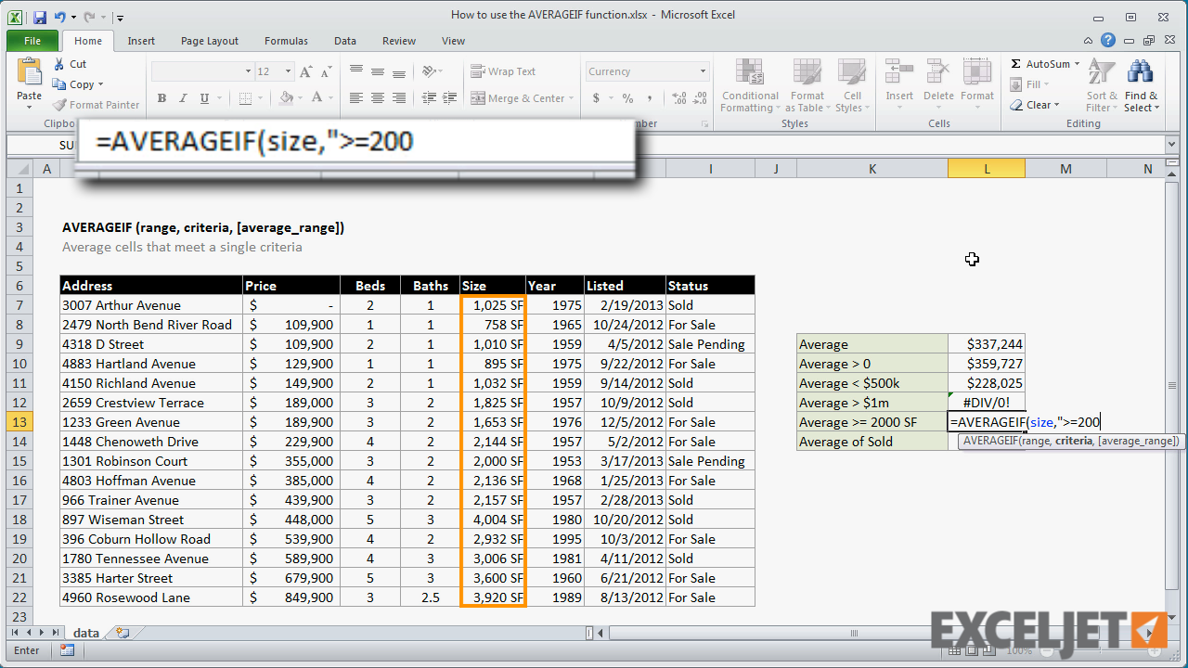Switch to the Formulas ribbon tab

pyautogui.click(x=285, y=40)
